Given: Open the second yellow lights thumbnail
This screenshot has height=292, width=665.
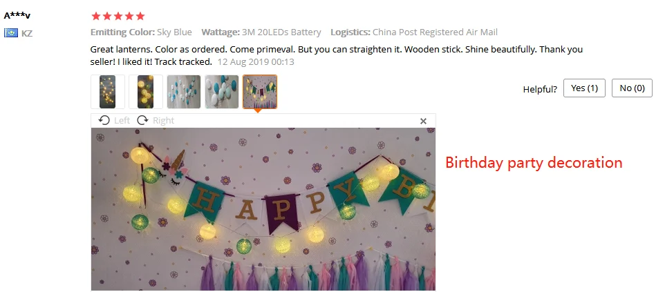Looking at the screenshot, I should point(146,92).
